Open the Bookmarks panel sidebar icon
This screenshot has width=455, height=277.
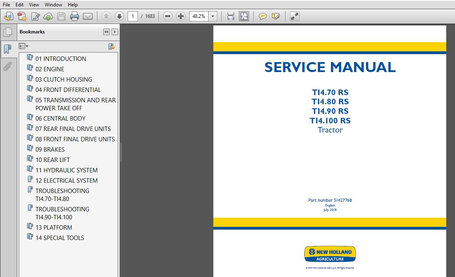pyautogui.click(x=8, y=49)
